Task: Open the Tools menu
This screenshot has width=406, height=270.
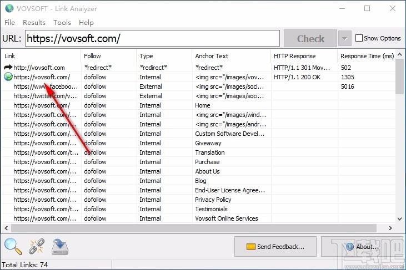Action: (62, 23)
